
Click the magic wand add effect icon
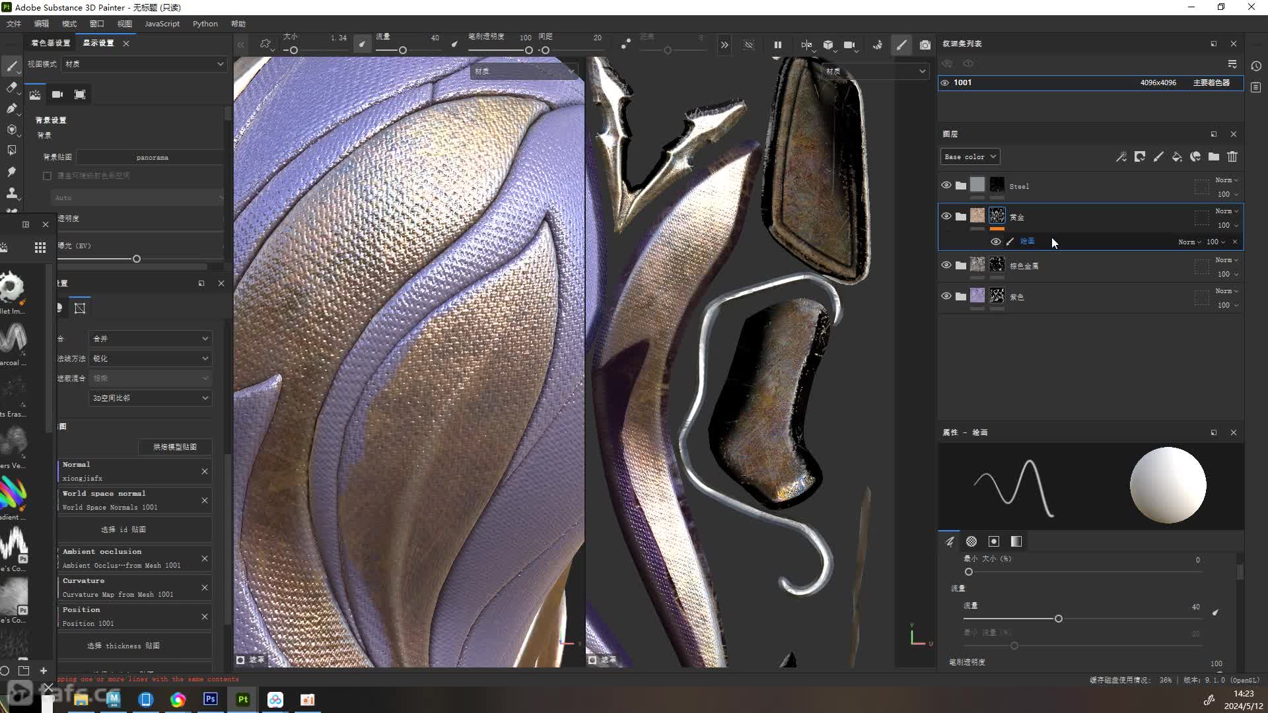pos(1121,156)
